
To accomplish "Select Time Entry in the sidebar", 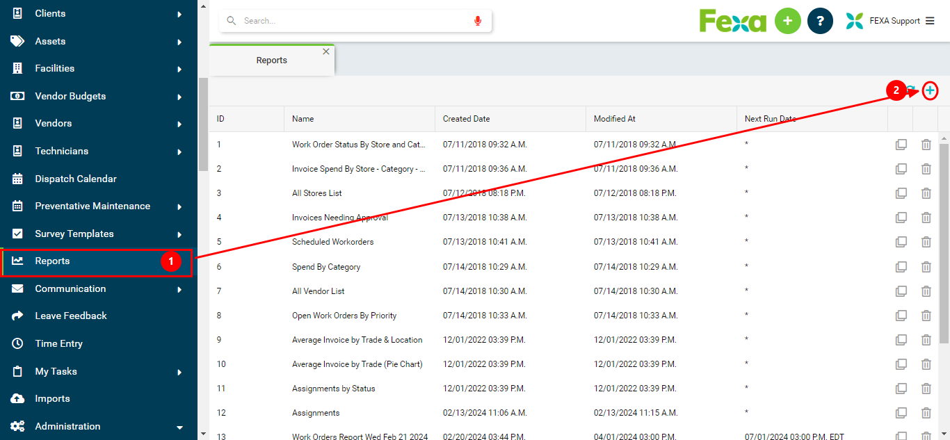I will pos(58,343).
